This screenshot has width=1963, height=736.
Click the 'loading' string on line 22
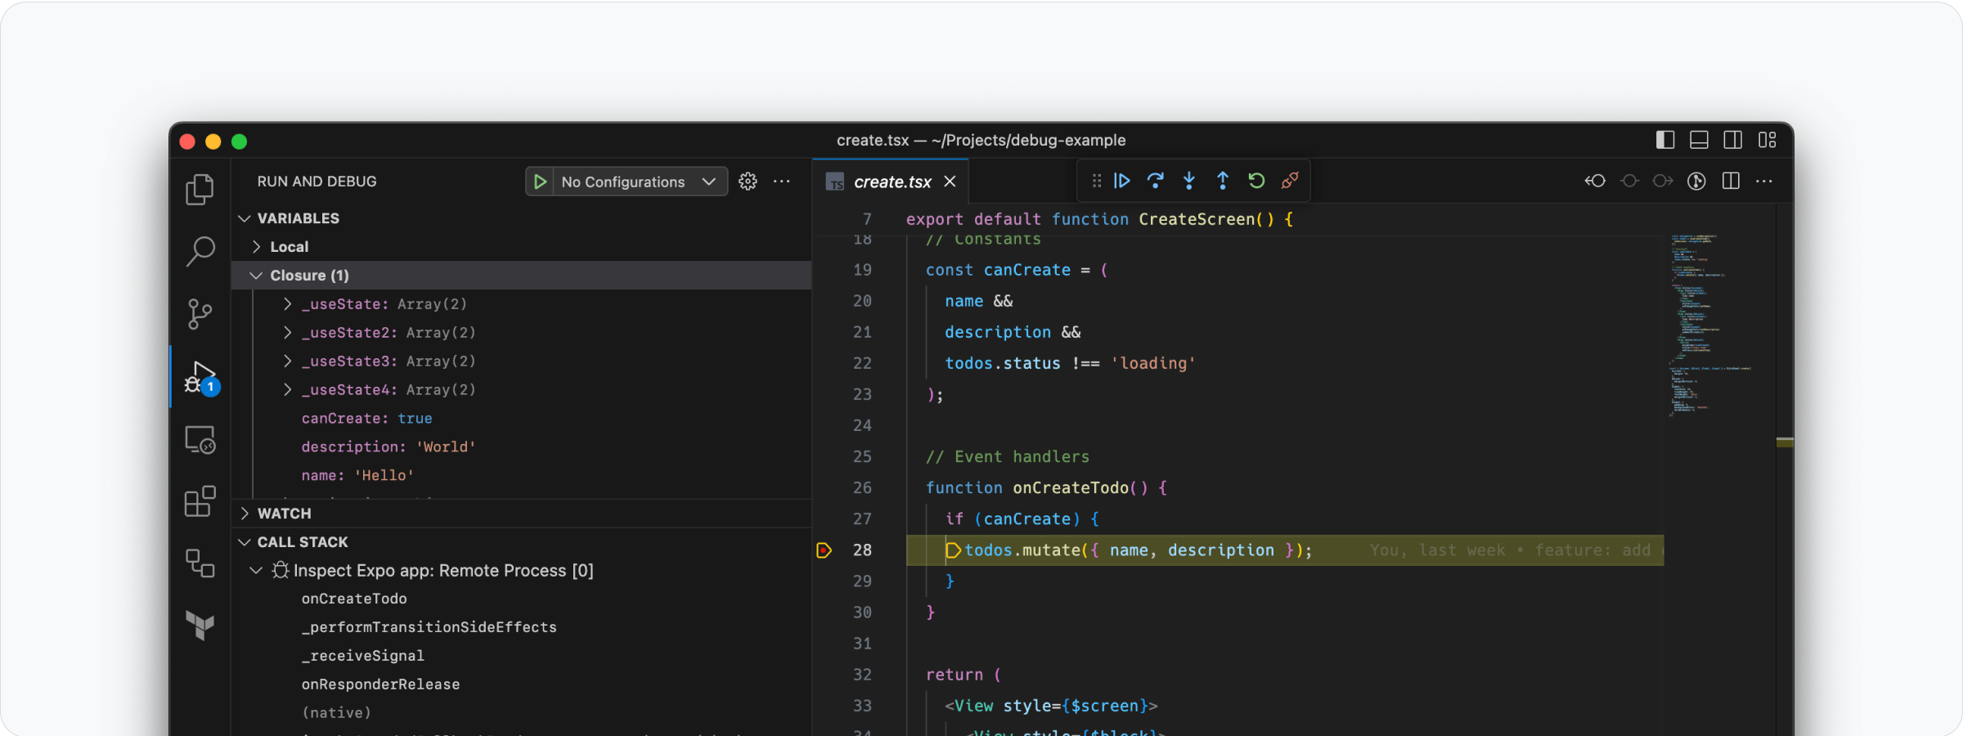pyautogui.click(x=1152, y=363)
